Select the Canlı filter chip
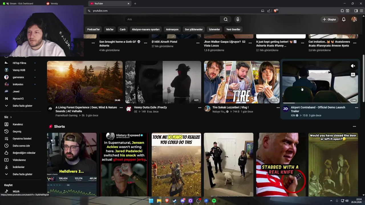This screenshot has width=365, height=205. [x=123, y=29]
